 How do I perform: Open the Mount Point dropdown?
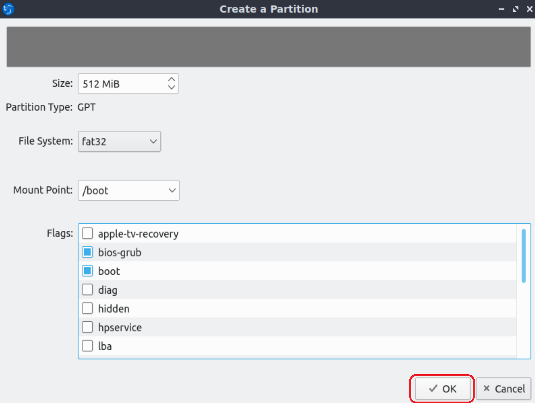(x=129, y=190)
